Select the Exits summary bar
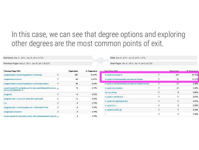The image size is (199, 150). (x=153, y=58)
